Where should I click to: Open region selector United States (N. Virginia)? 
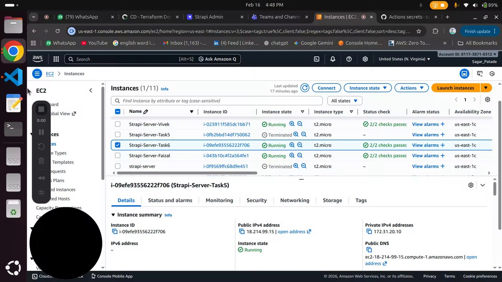coord(404,59)
